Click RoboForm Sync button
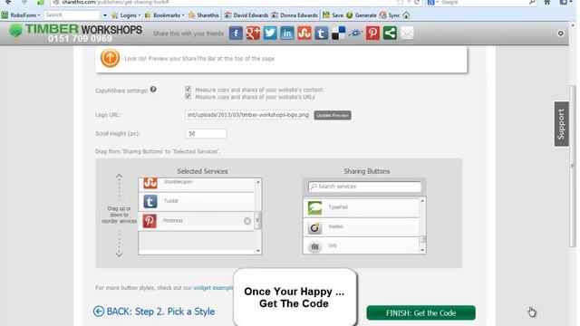580x326 pixels. (390, 15)
